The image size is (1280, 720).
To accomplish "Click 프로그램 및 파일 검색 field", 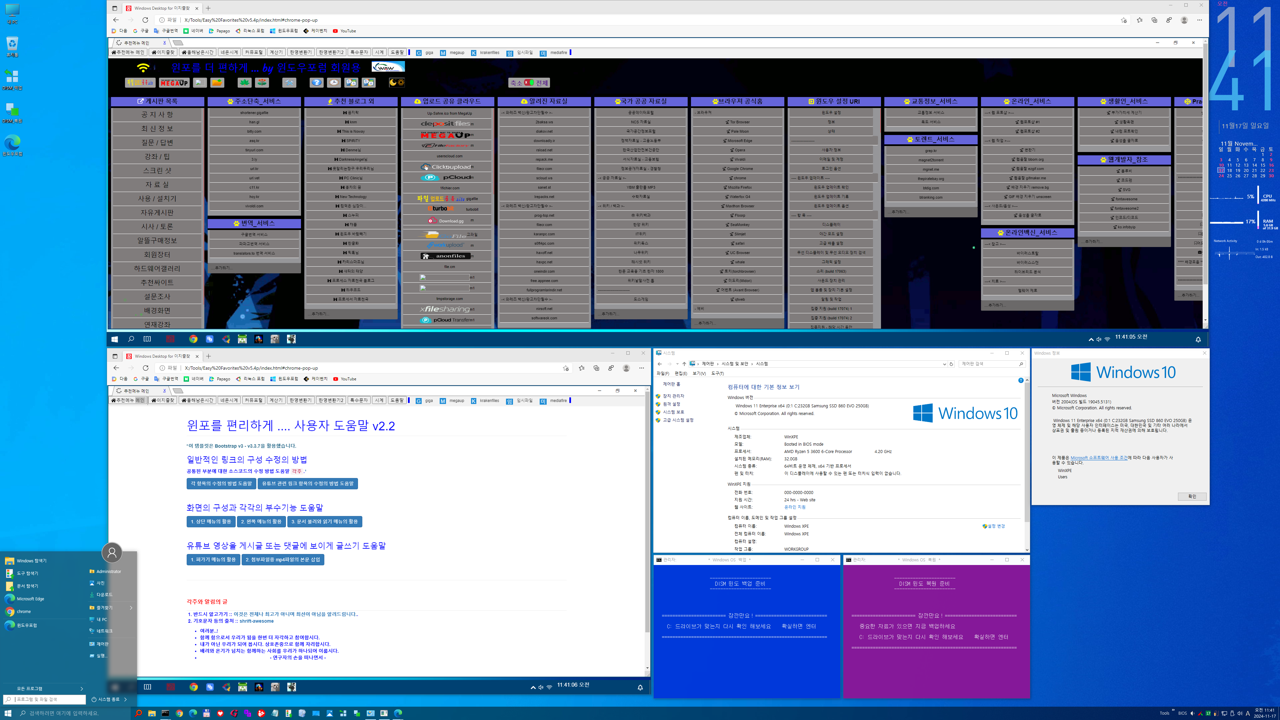I will (x=45, y=700).
